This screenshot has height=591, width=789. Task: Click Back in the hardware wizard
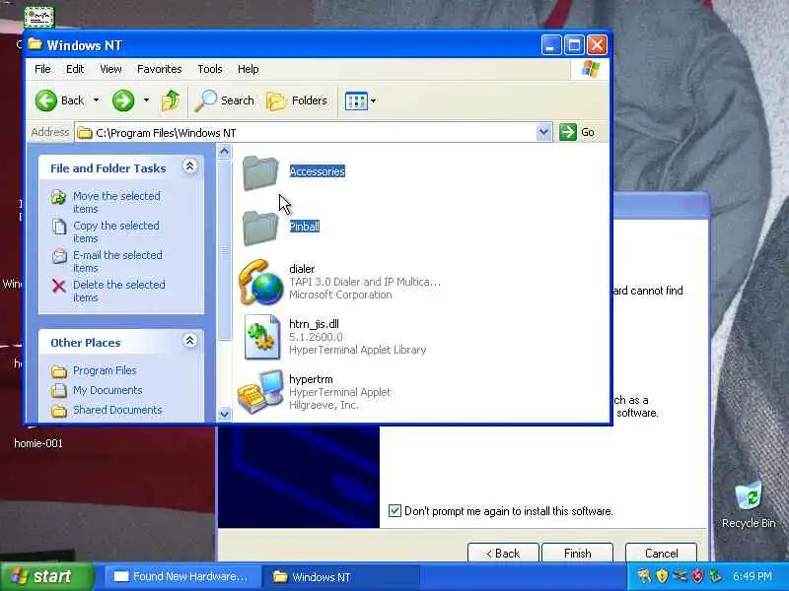click(503, 553)
